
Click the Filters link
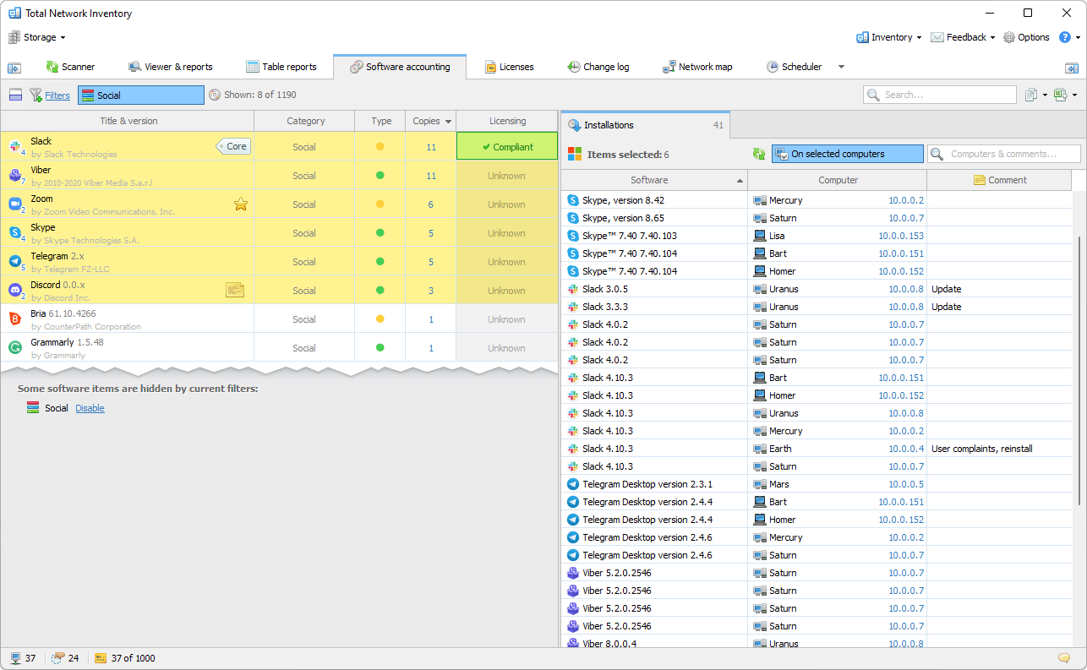[x=57, y=95]
